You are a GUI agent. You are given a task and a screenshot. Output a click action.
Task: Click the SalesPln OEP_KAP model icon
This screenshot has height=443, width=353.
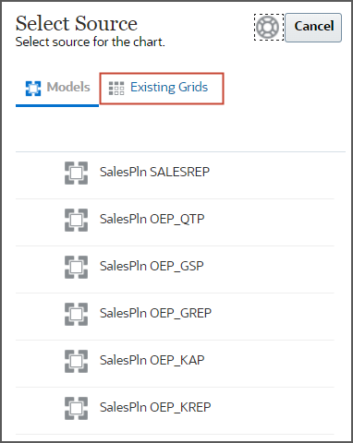(76, 361)
